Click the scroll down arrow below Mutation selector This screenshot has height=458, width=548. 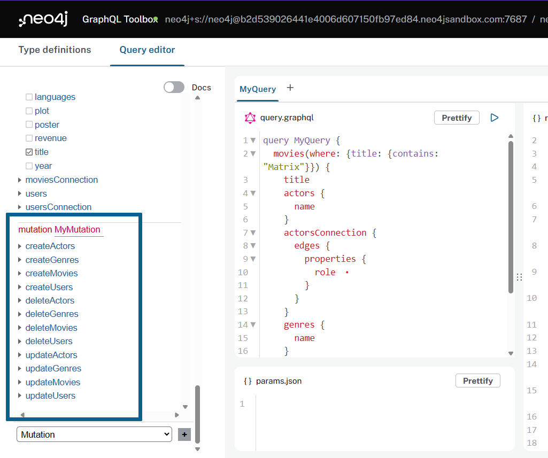coord(197,449)
